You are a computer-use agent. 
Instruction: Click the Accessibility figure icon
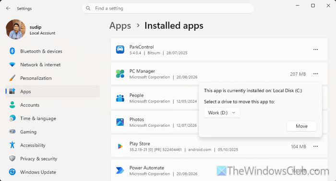pyautogui.click(x=12, y=145)
